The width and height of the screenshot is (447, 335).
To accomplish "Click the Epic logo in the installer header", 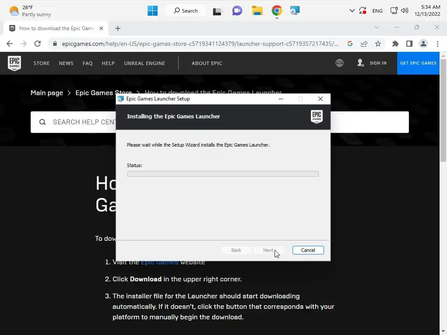I will point(316,117).
